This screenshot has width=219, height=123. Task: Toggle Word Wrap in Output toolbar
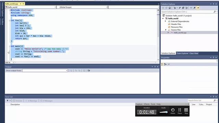89,71
